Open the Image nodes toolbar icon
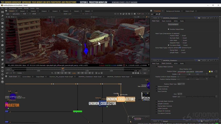The height and width of the screenshot is (124, 221). tap(2, 12)
